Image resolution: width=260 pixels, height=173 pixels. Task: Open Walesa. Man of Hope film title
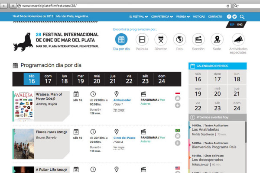(x=49, y=96)
